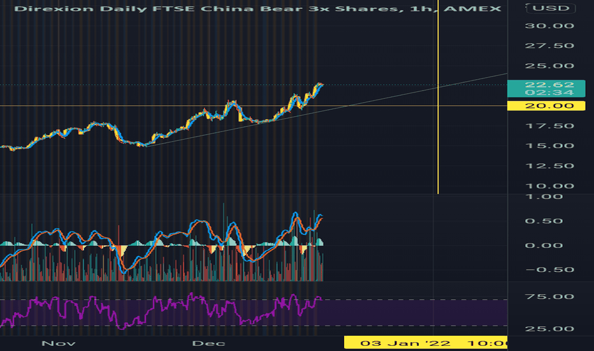Image resolution: width=594 pixels, height=351 pixels.
Task: Click the 10.00 price axis label
Action: coord(549,186)
